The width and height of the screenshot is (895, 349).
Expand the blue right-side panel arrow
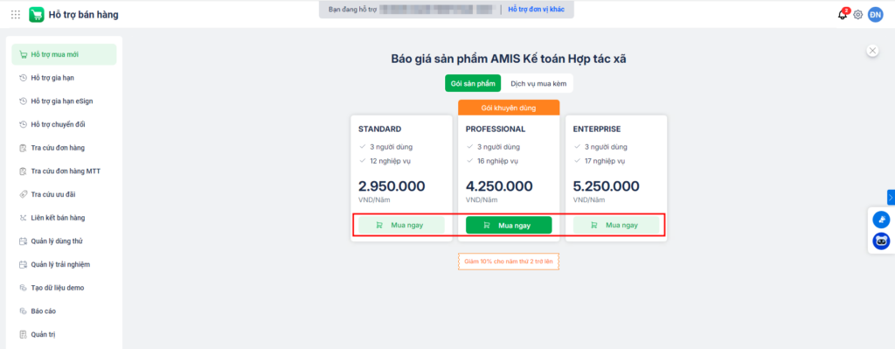[891, 197]
